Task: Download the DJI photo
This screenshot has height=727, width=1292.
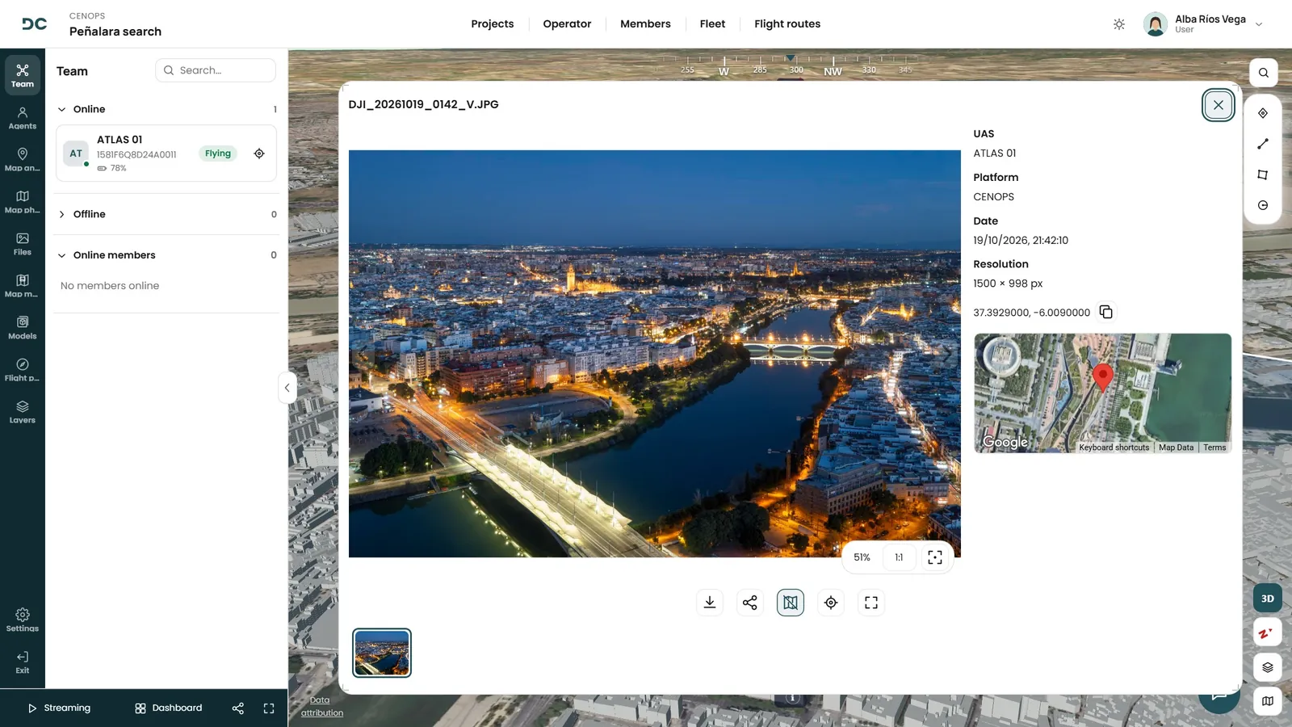Action: tap(710, 603)
